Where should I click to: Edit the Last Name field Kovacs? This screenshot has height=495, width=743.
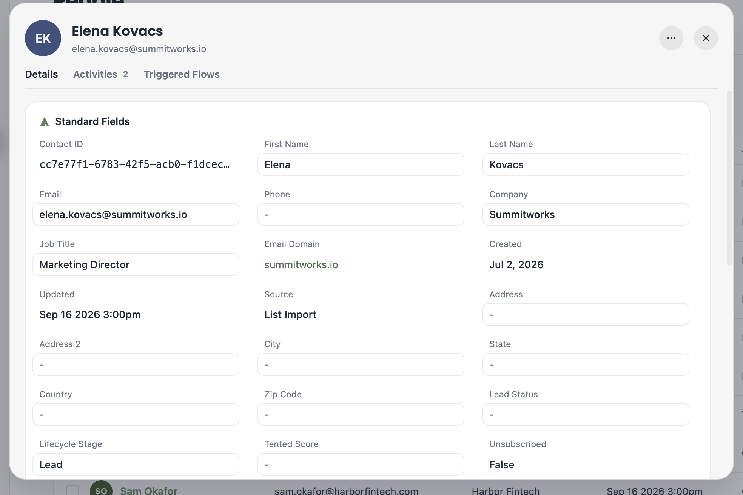pos(586,164)
